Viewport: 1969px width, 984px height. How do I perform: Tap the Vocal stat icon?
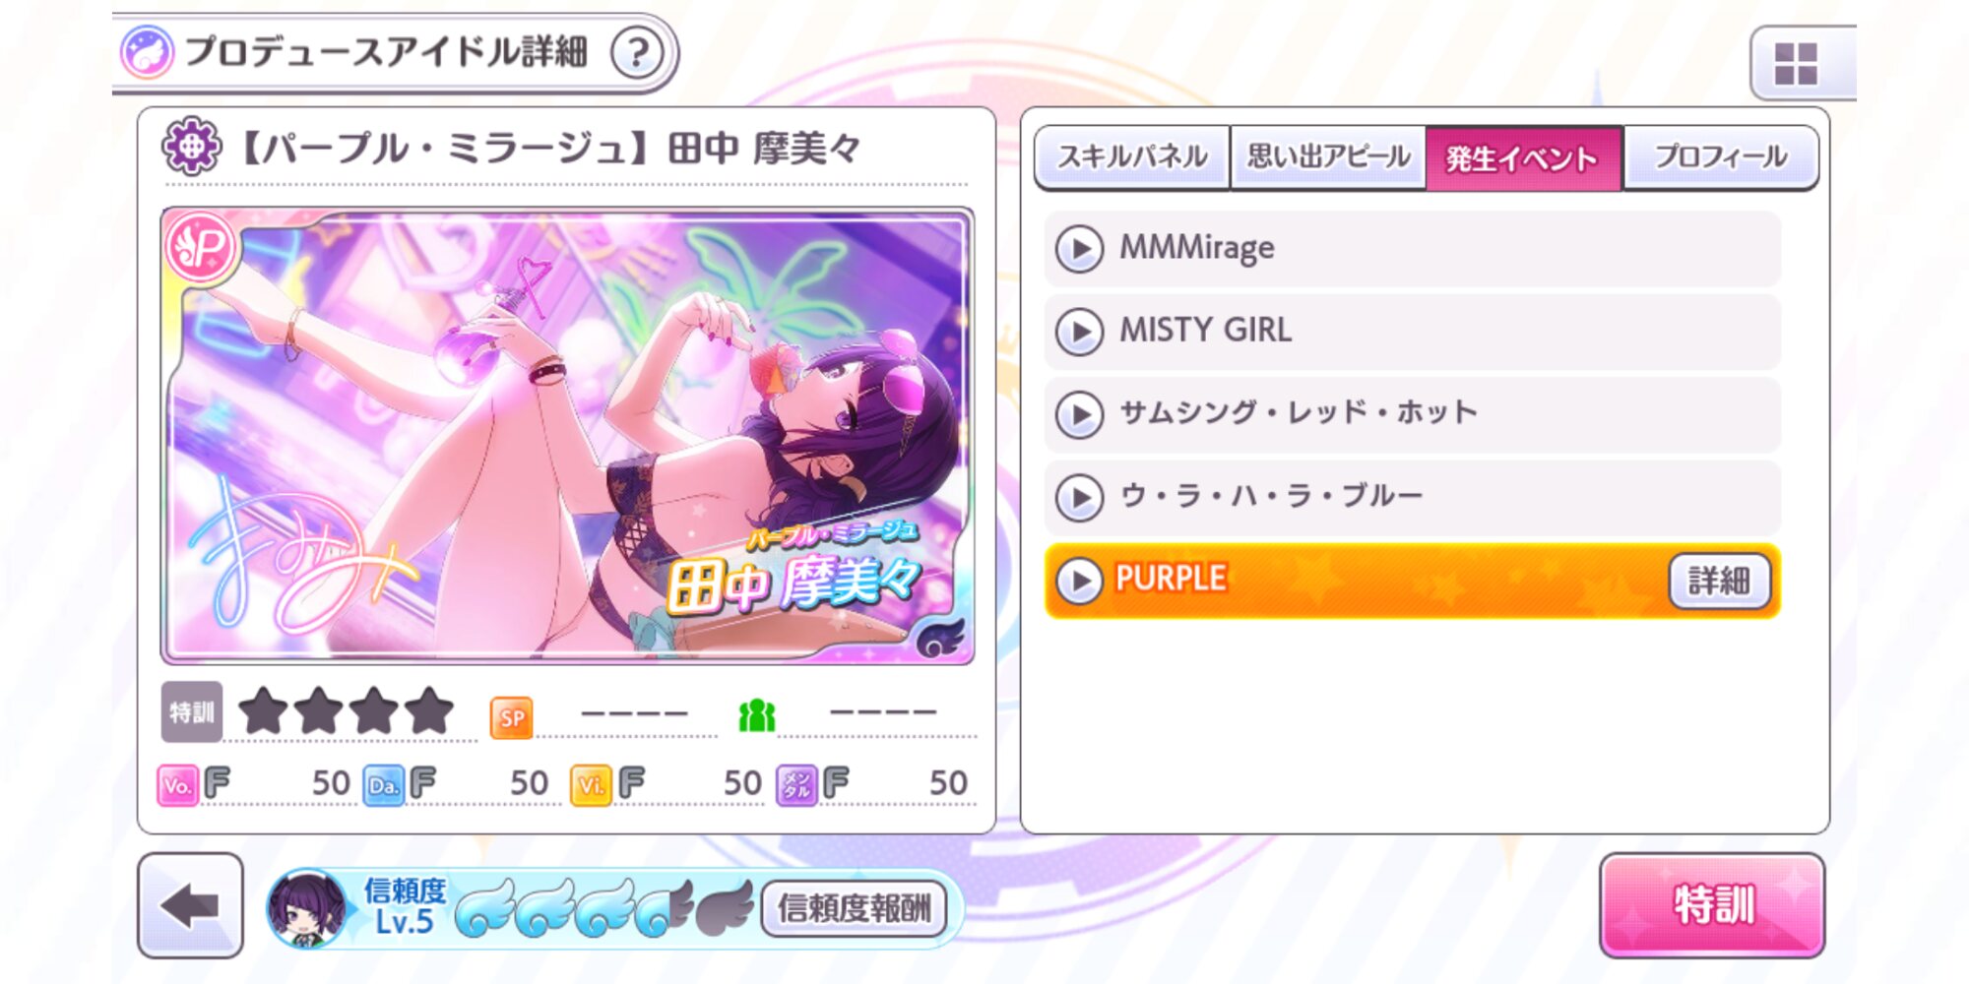pyautogui.click(x=178, y=785)
